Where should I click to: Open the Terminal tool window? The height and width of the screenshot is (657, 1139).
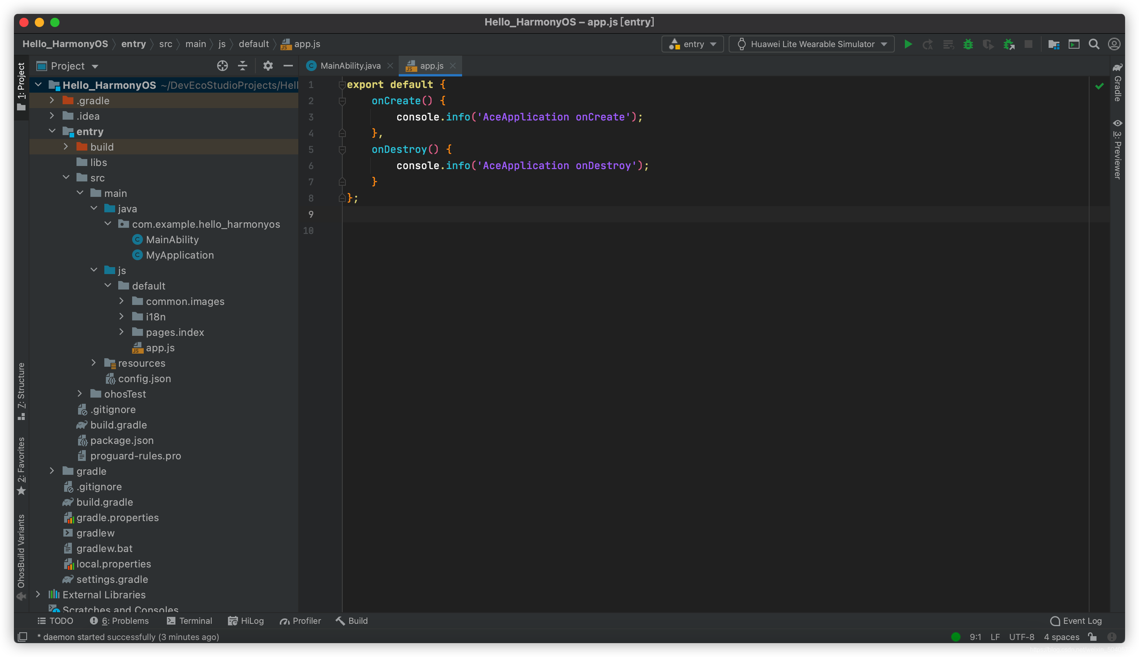click(x=189, y=620)
